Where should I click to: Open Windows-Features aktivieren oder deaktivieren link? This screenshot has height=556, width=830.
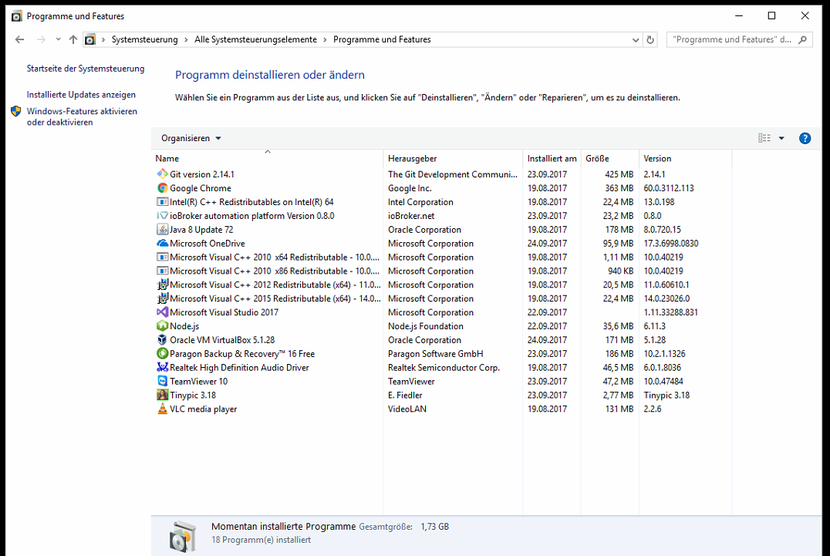(x=82, y=116)
